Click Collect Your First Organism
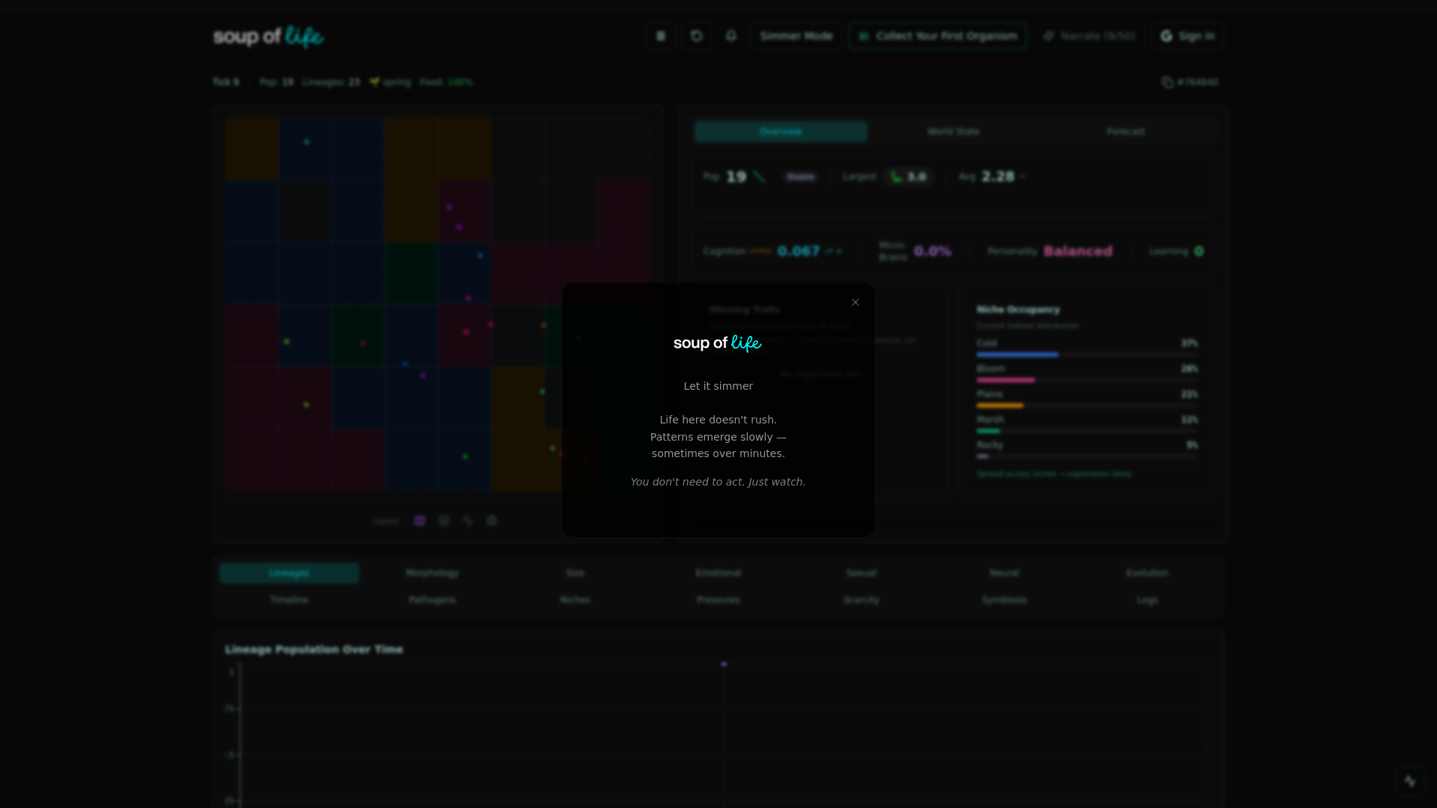 click(937, 35)
